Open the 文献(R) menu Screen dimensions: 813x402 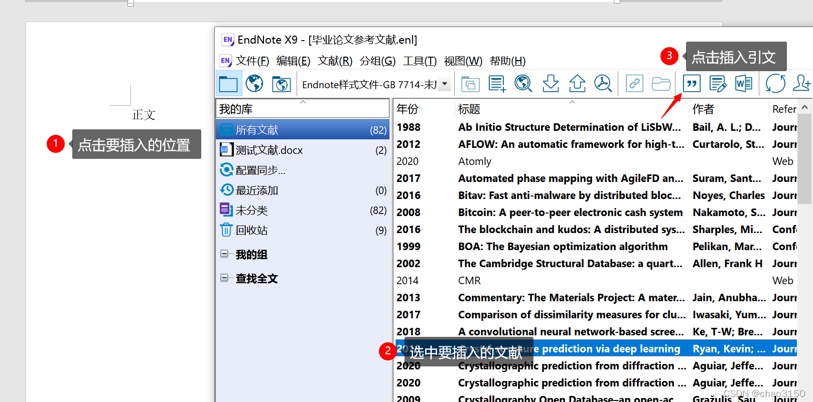(335, 61)
